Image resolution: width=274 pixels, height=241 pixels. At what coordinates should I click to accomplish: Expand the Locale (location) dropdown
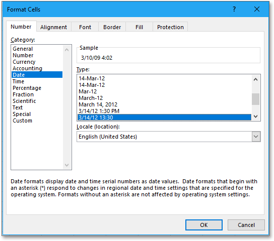coord(256,137)
